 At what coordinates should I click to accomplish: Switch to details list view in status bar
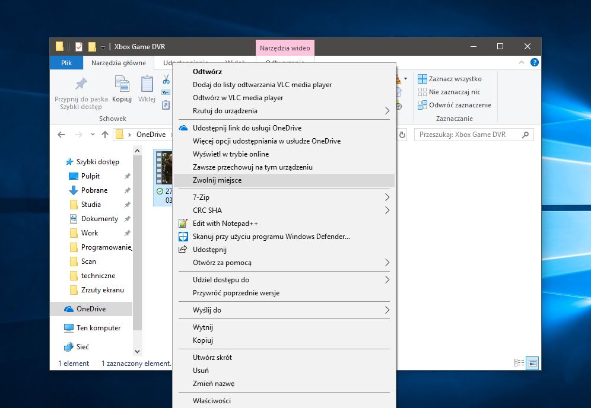(x=520, y=363)
